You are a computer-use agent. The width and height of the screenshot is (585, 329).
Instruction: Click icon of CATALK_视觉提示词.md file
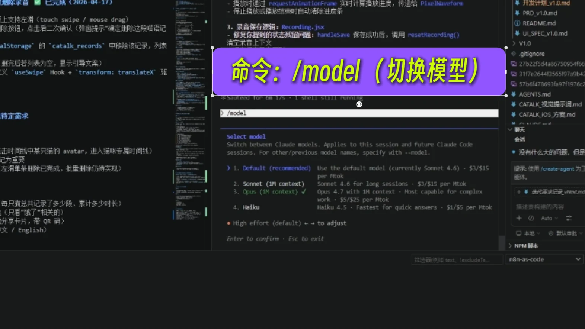(x=514, y=104)
